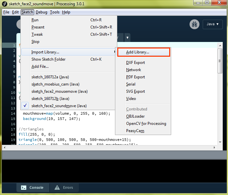Click the vertical scrollbar up arrow
The width and height of the screenshot is (228, 195).
(x=220, y=46)
